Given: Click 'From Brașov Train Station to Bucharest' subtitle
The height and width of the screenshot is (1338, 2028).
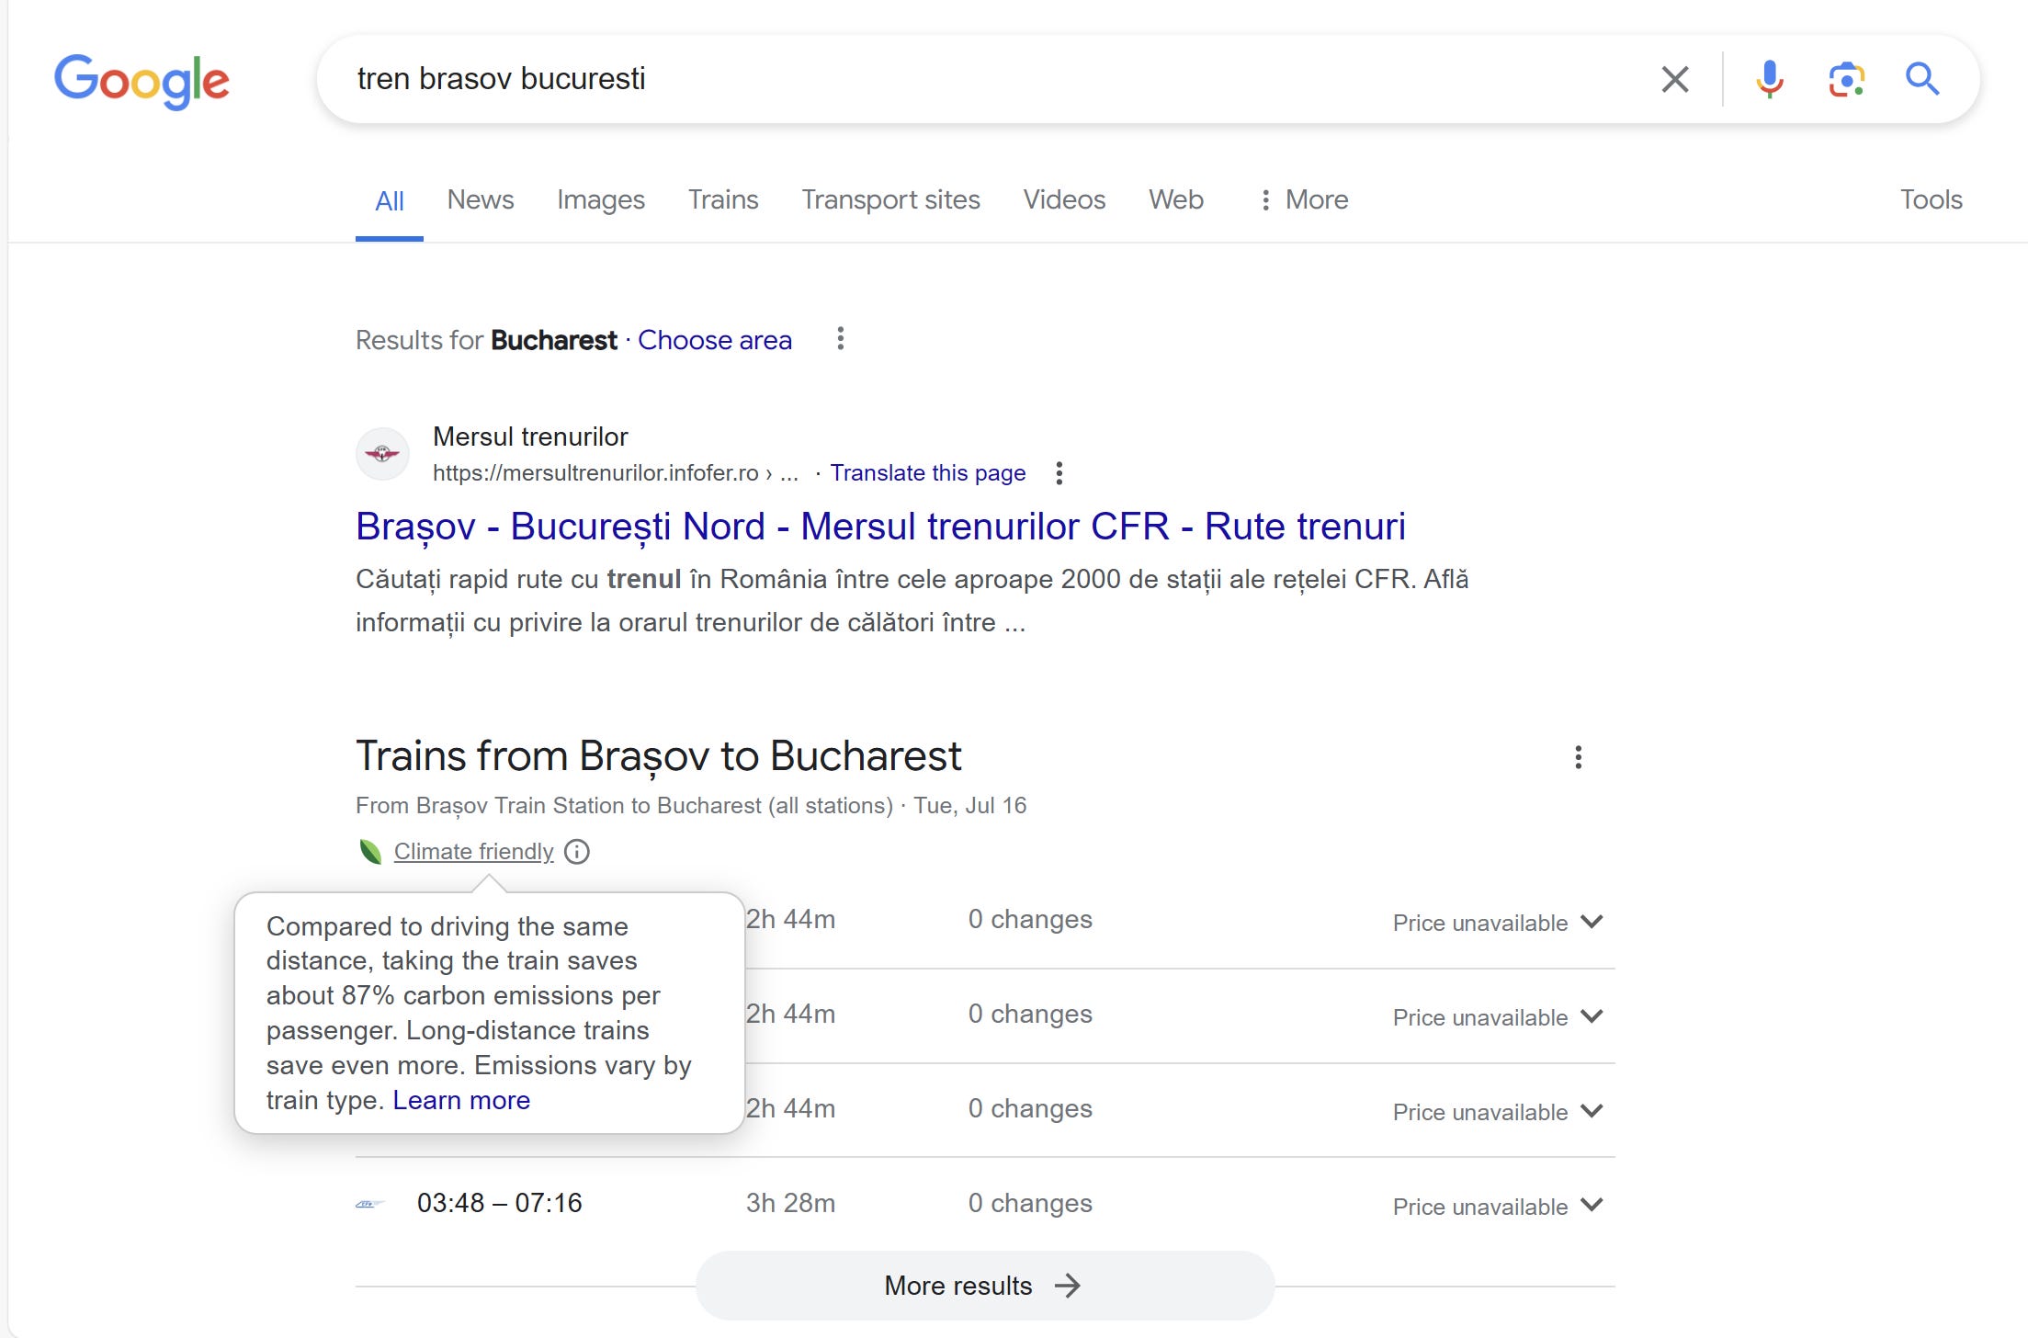Looking at the screenshot, I should 691,806.
